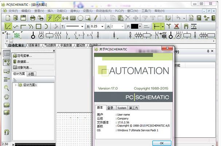Switch to the 子图 tab in explorer
The width and height of the screenshot is (221, 146).
(x=31, y=74)
